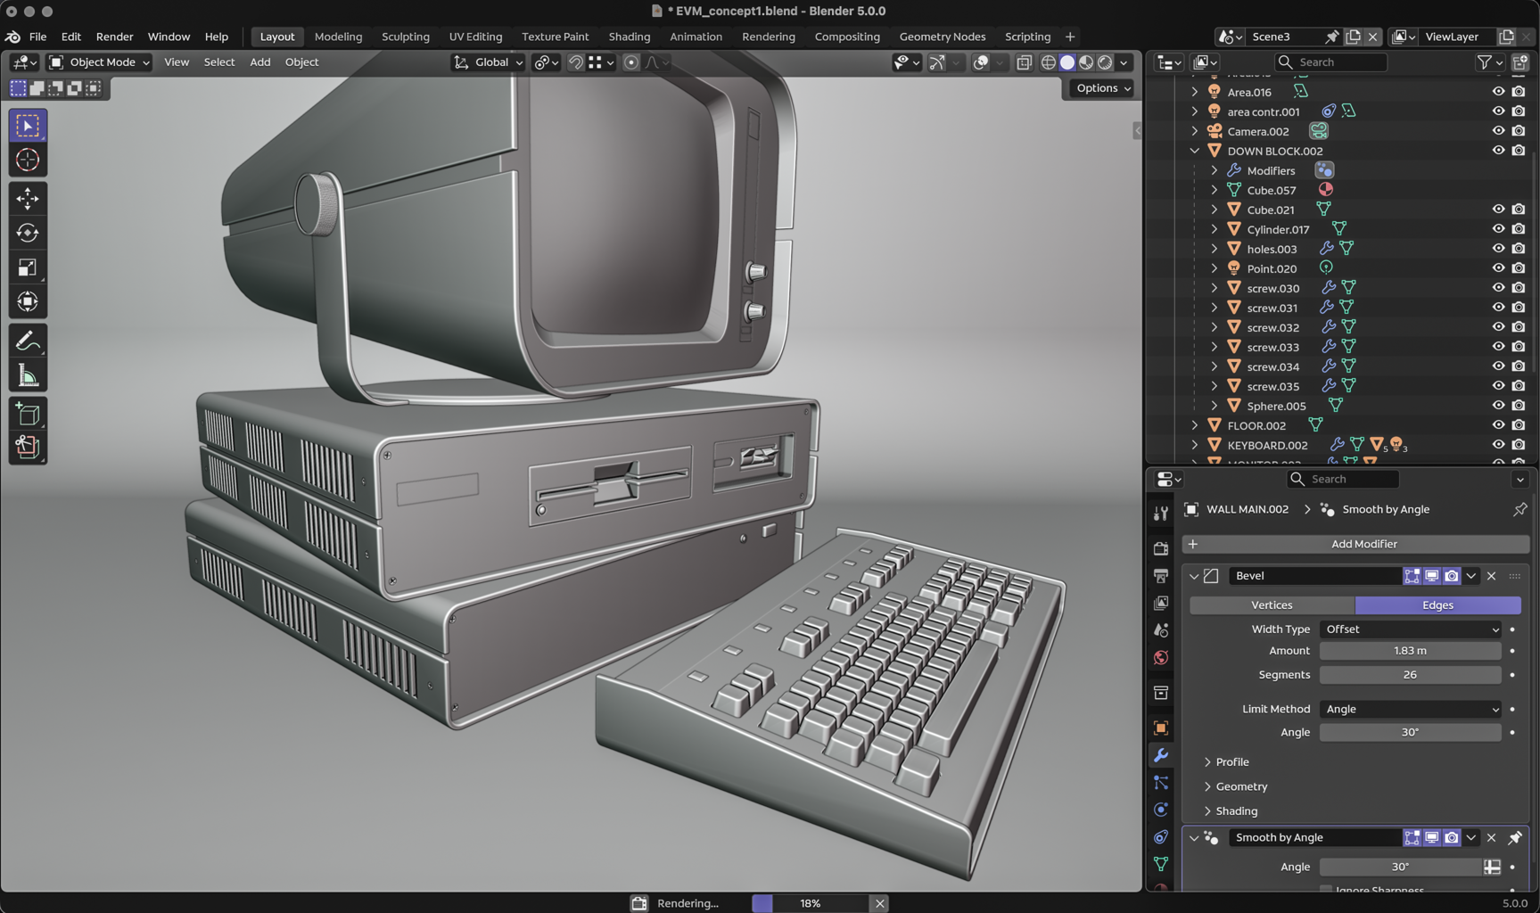Open the World properties tab icon
This screenshot has height=913, width=1540.
click(1160, 658)
